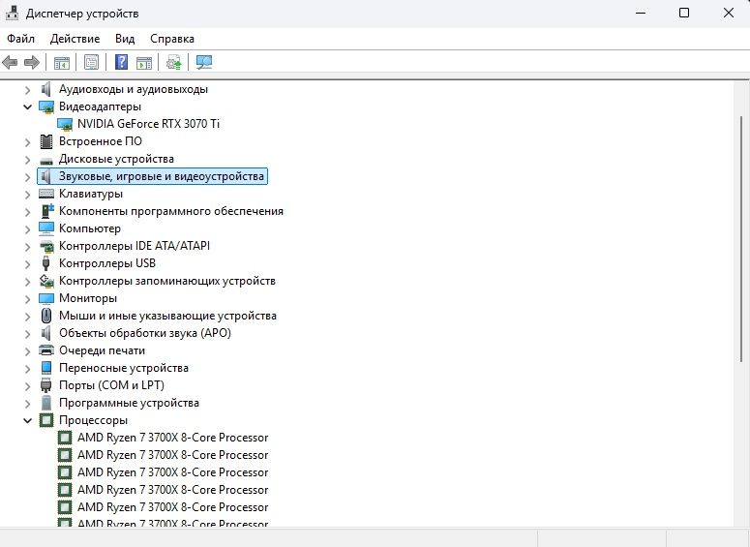Select Мыши и иные указывающие устройства label
750x547 pixels.
coord(167,316)
